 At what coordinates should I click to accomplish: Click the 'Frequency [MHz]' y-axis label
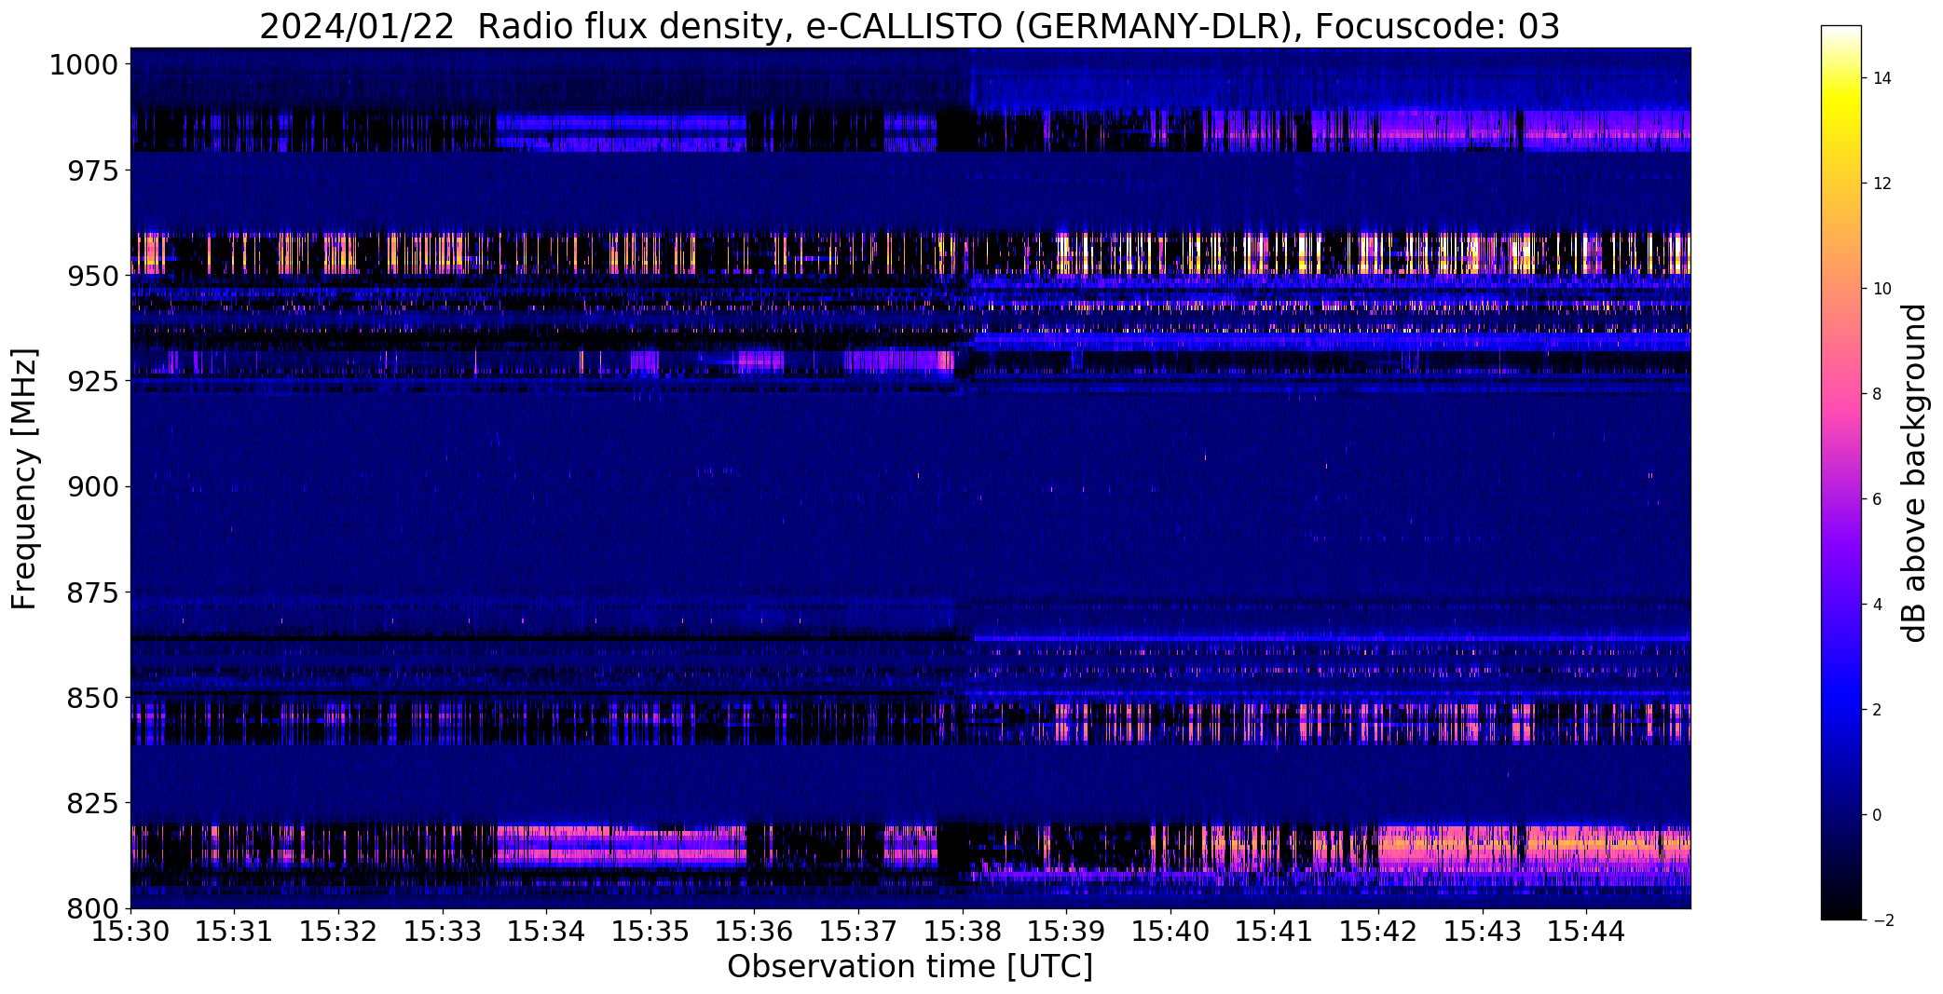[x=24, y=479]
